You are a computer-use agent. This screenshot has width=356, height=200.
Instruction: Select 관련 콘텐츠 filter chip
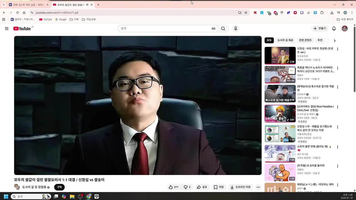305,40
